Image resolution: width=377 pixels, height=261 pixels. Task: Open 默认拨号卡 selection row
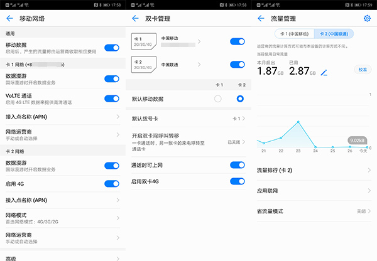(188, 118)
